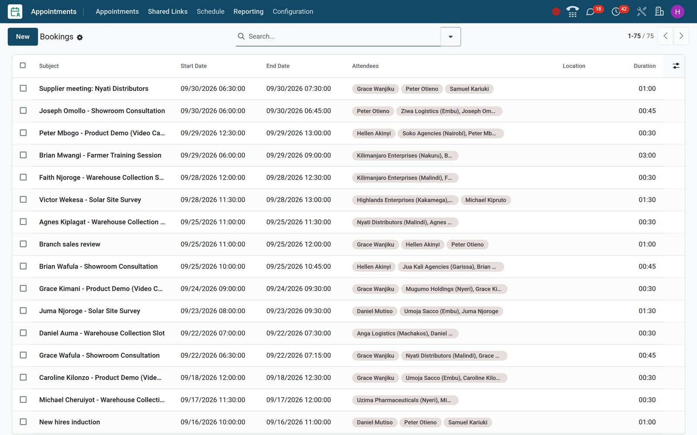Viewport: 697px width, 435px height.
Task: Click the Attendees column header
Action: (365, 66)
